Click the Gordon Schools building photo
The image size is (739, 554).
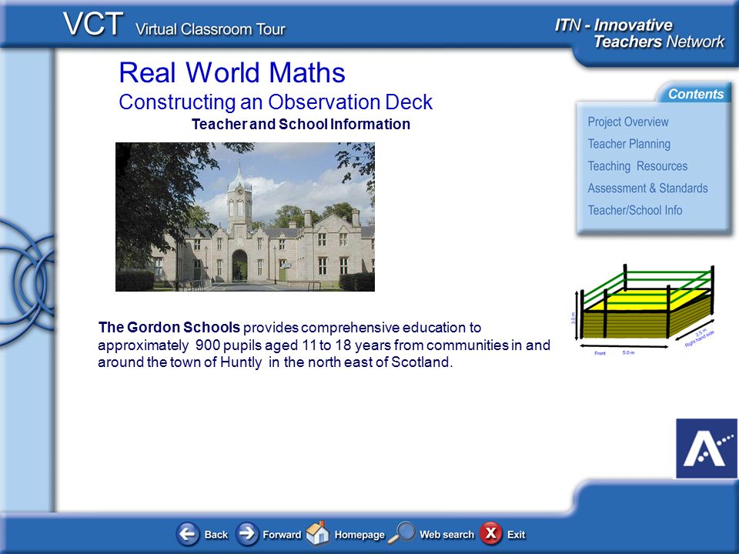[x=245, y=217]
